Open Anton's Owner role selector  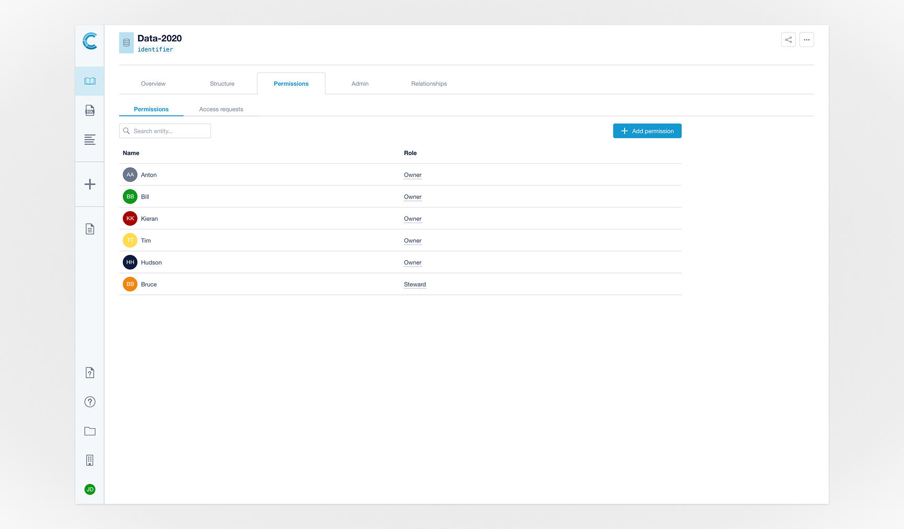pyautogui.click(x=412, y=175)
